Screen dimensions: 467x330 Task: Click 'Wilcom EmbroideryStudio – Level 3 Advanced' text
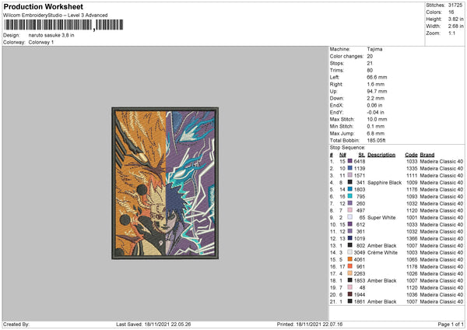pos(55,16)
